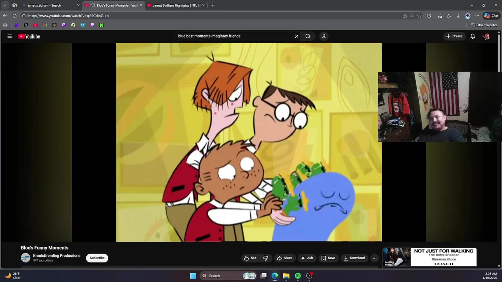Open Edge favorites list icon

pyautogui.click(x=449, y=16)
